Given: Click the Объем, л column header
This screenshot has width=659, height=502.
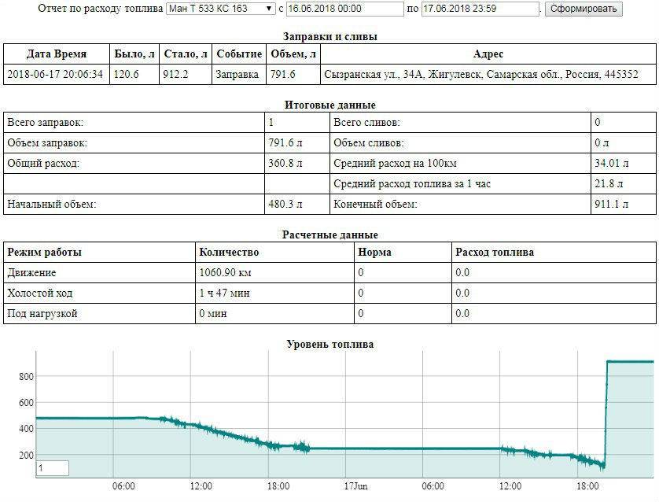Looking at the screenshot, I should tap(293, 54).
